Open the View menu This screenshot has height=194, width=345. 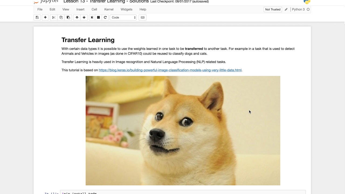66,9
